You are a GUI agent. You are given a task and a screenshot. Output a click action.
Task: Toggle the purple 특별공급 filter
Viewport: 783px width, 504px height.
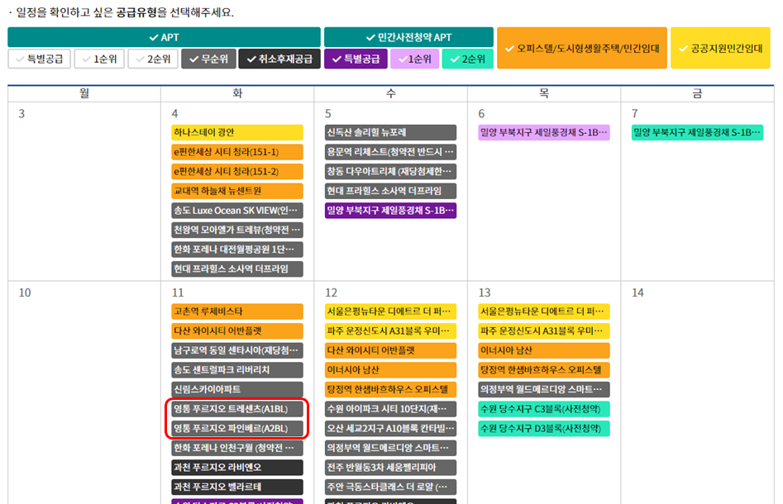(x=356, y=59)
